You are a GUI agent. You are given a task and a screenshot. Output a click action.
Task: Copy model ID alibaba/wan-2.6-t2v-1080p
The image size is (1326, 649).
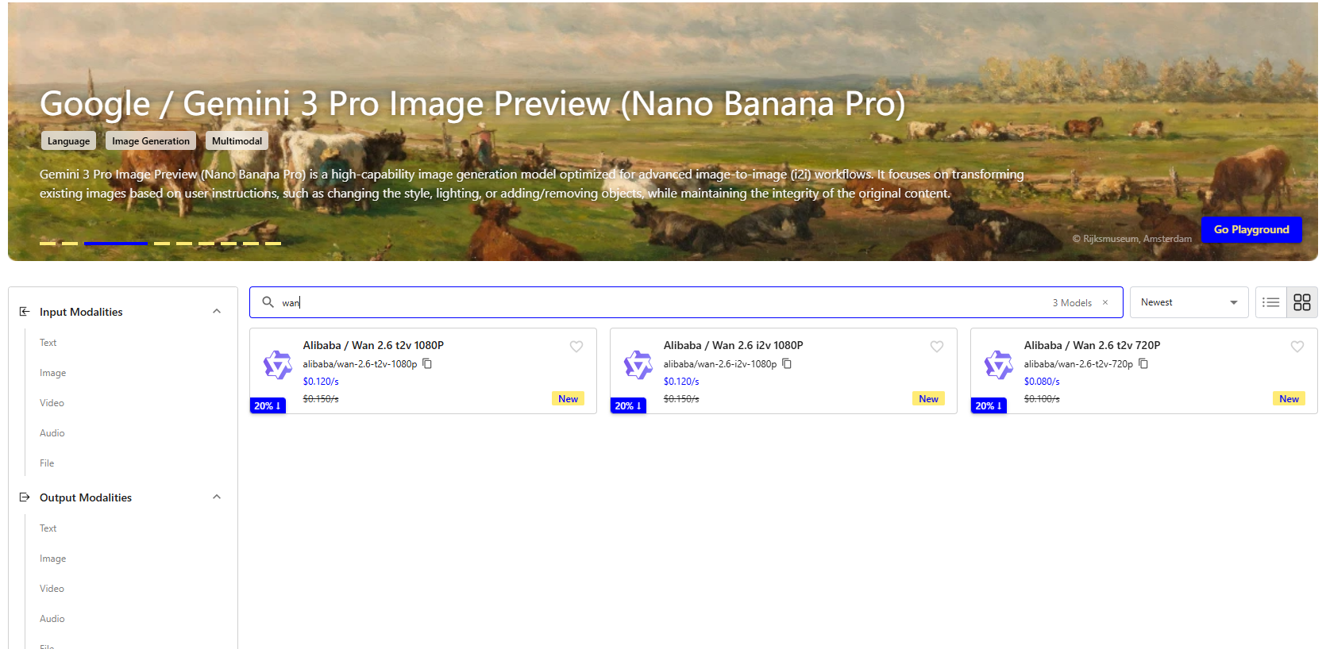(427, 363)
